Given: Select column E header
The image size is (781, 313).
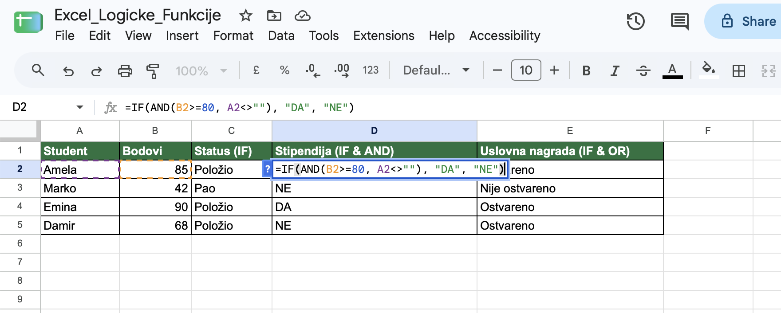Looking at the screenshot, I should [x=570, y=130].
